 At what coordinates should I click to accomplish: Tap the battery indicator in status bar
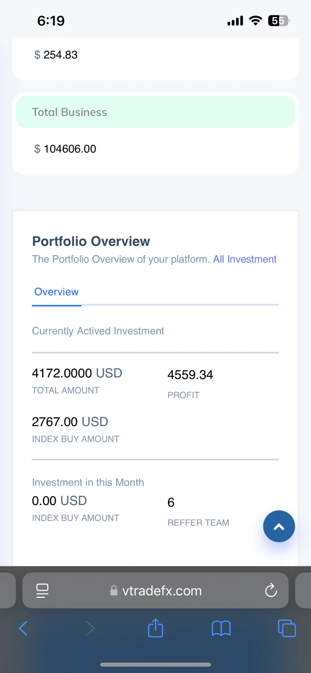278,21
